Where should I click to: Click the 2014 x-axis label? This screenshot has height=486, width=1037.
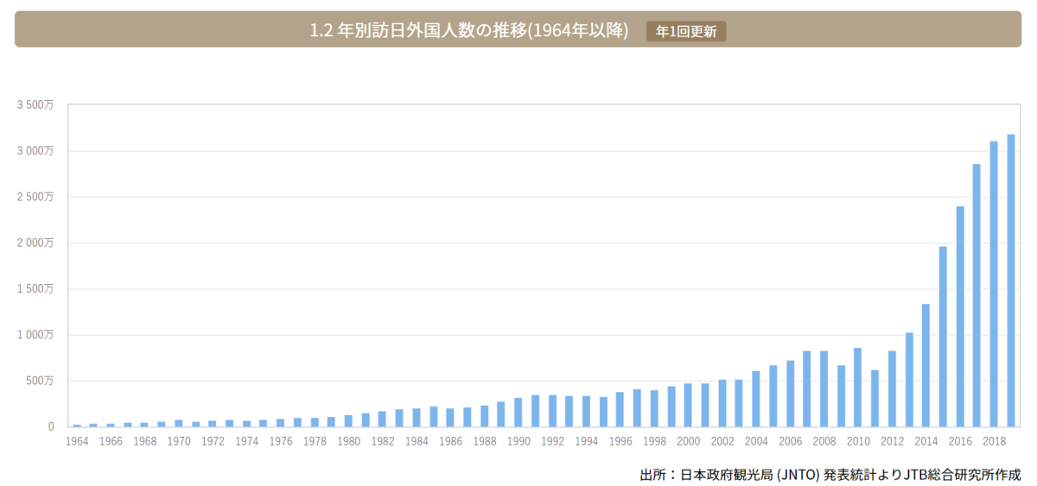click(926, 441)
